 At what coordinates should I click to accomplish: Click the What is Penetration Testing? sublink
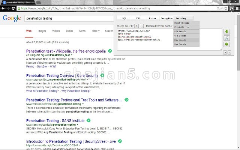tap(42, 91)
